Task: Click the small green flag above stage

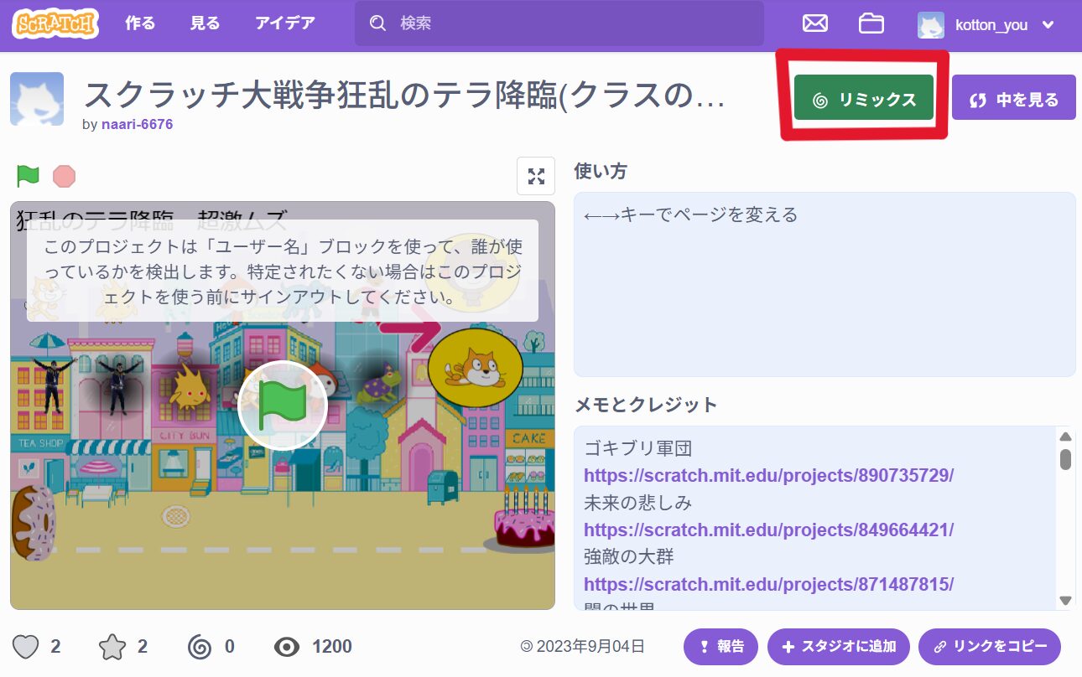Action: 29,176
